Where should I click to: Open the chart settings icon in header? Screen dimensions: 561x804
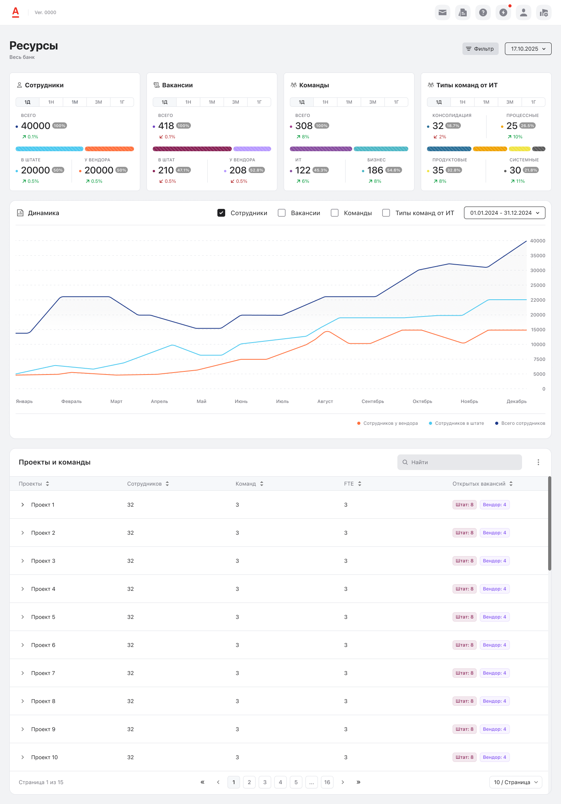(x=543, y=12)
